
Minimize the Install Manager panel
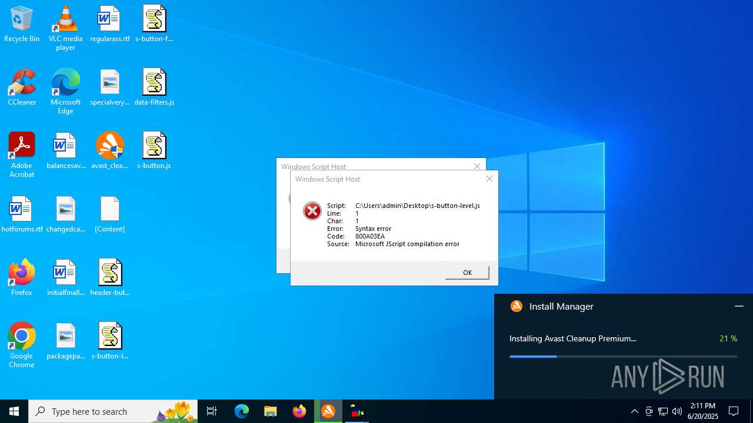(739, 306)
